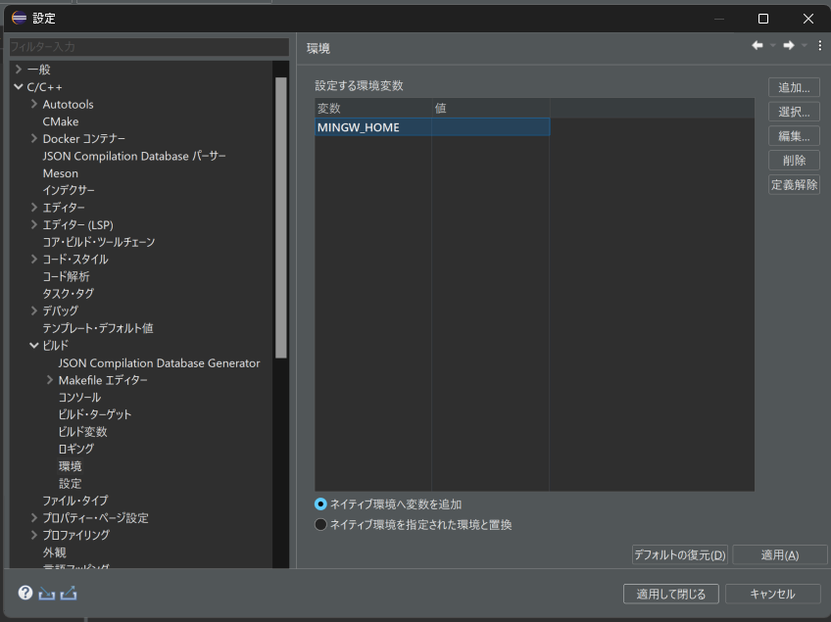Restore defaults with デフォルトの復元
The width and height of the screenshot is (831, 622).
click(677, 553)
